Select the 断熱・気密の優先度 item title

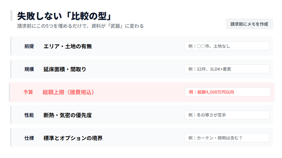pyautogui.click(x=68, y=115)
